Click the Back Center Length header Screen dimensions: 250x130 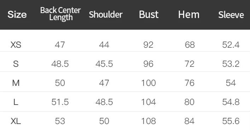(60, 14)
